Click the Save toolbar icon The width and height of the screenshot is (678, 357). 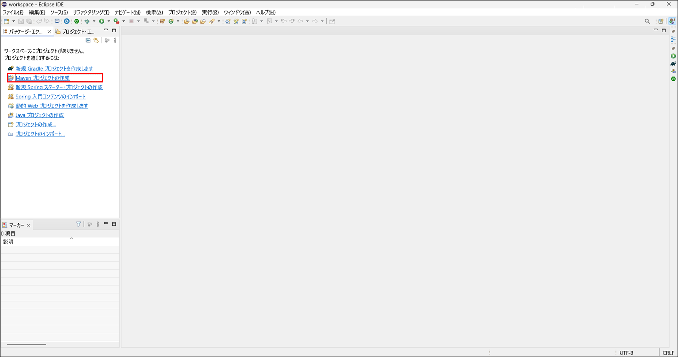[21, 21]
